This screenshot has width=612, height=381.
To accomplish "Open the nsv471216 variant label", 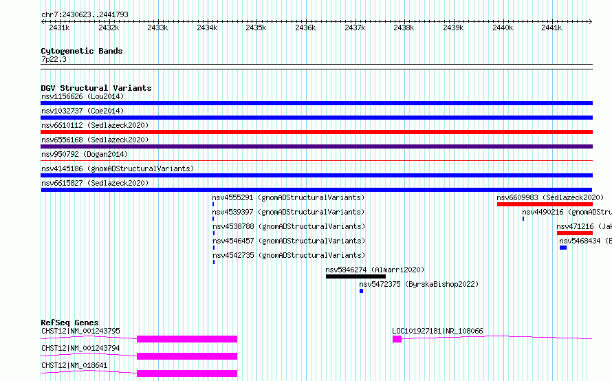I will pos(584,226).
